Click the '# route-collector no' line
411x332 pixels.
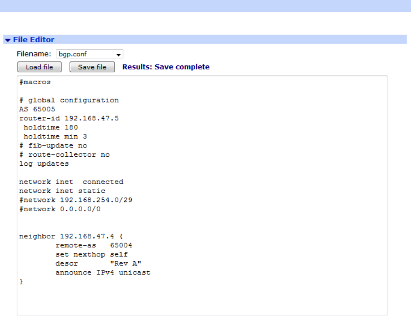pyautogui.click(x=65, y=154)
